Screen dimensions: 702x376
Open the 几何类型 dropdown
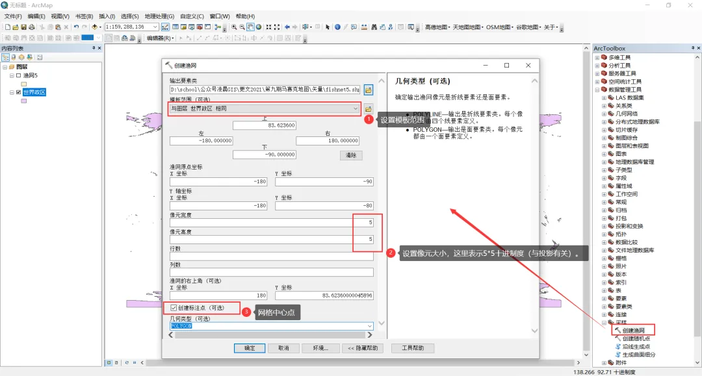[370, 326]
